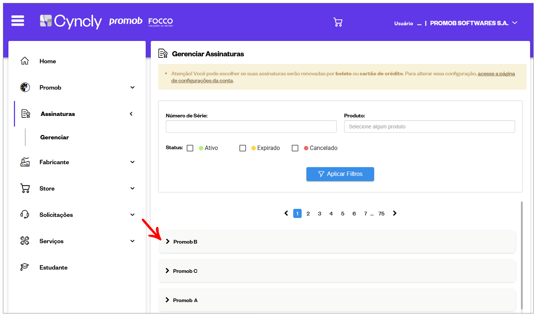The width and height of the screenshot is (537, 316).
Task: Click the Serviços tools icon
Action: [x=25, y=241]
